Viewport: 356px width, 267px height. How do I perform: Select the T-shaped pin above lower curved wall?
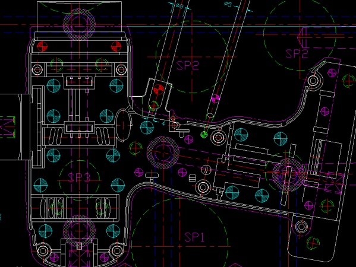[x=152, y=177]
